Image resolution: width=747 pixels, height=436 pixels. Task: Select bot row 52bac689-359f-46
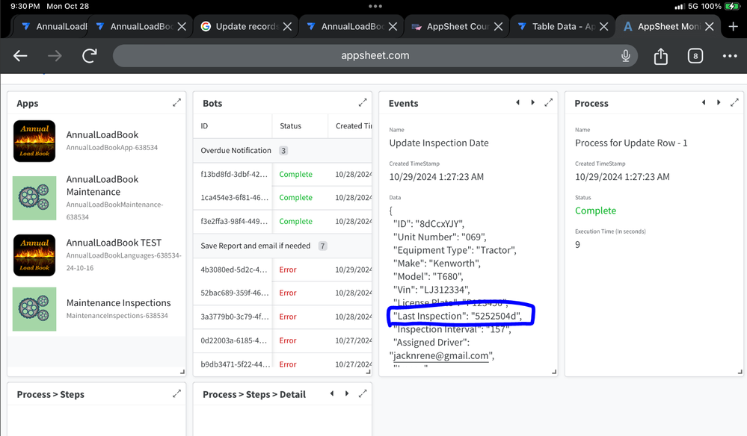[283, 293]
